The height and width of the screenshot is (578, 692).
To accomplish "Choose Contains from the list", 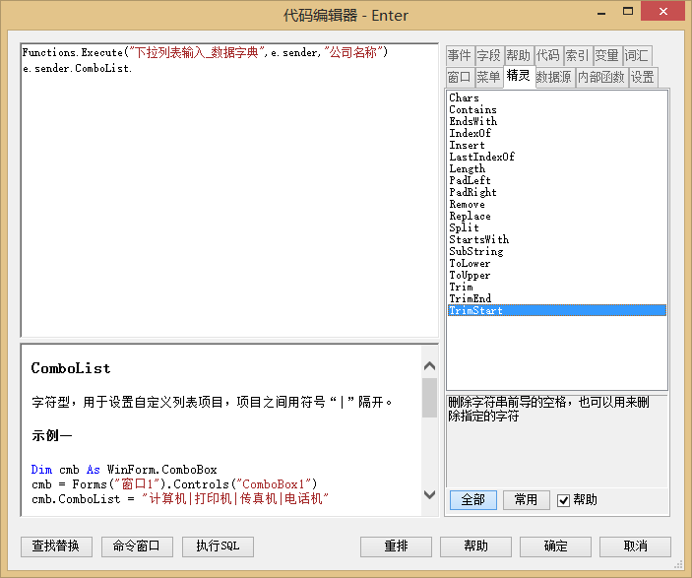I will click(557, 109).
